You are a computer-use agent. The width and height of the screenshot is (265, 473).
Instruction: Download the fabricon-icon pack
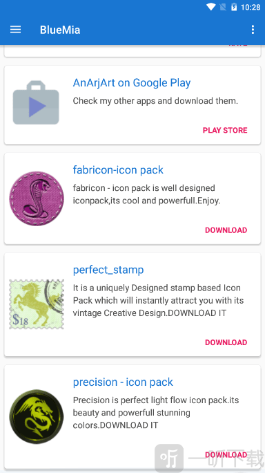(226, 230)
